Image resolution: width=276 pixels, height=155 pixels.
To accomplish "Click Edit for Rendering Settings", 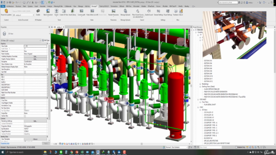I will click(35, 121).
